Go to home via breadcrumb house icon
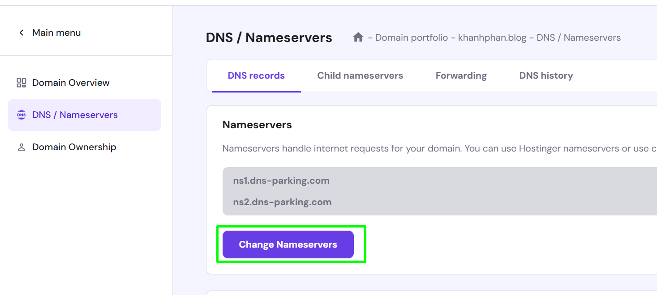This screenshot has width=657, height=295. pyautogui.click(x=358, y=37)
